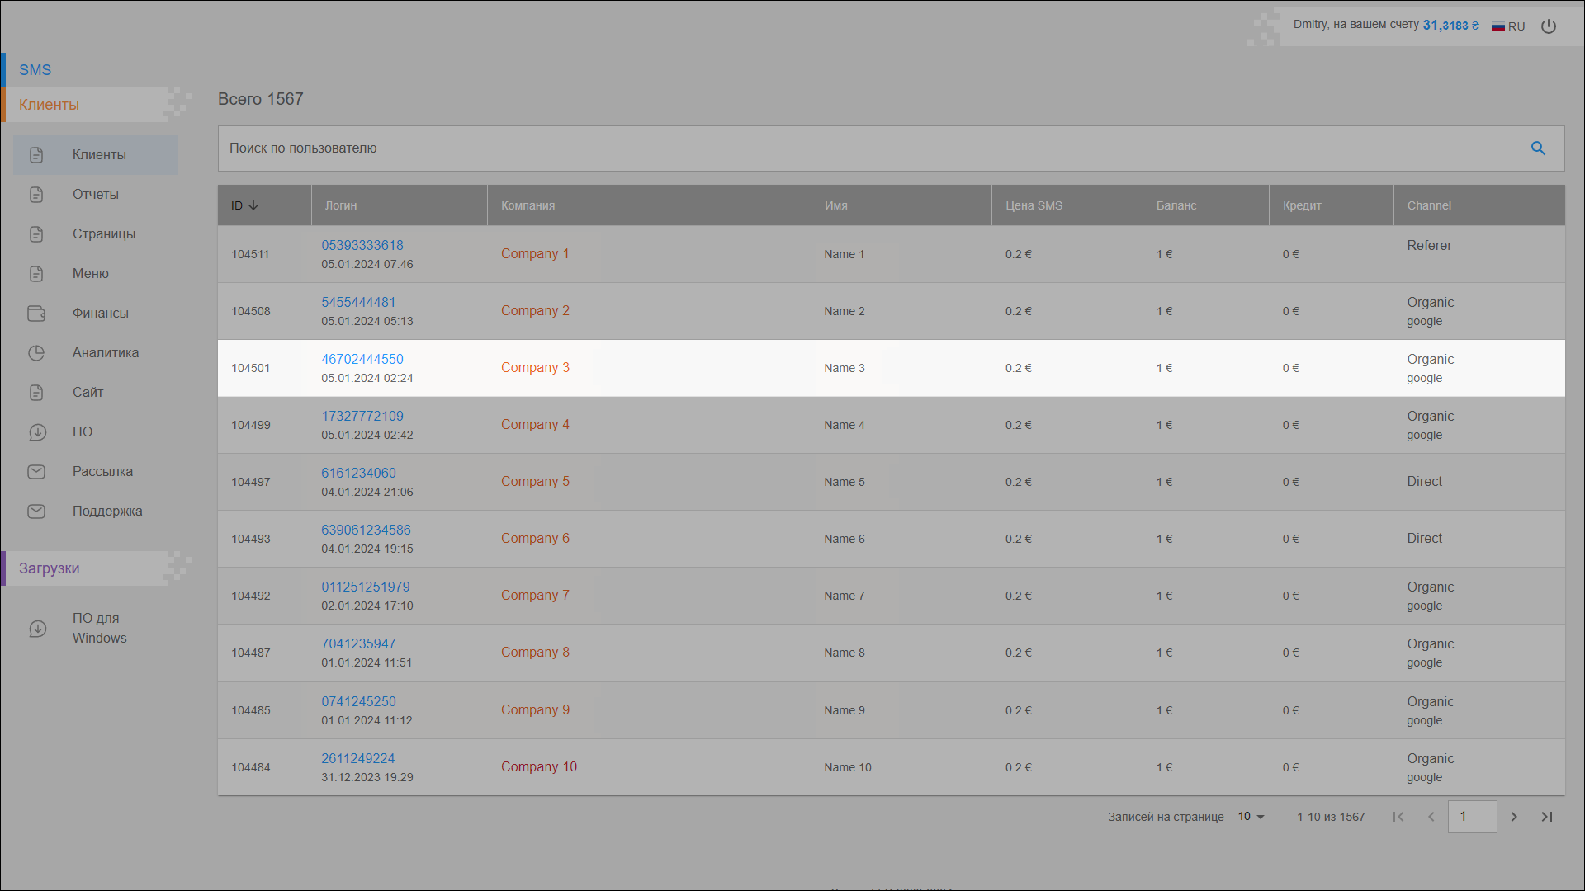Open RU language selector
Image resolution: width=1585 pixels, height=891 pixels.
click(1508, 26)
